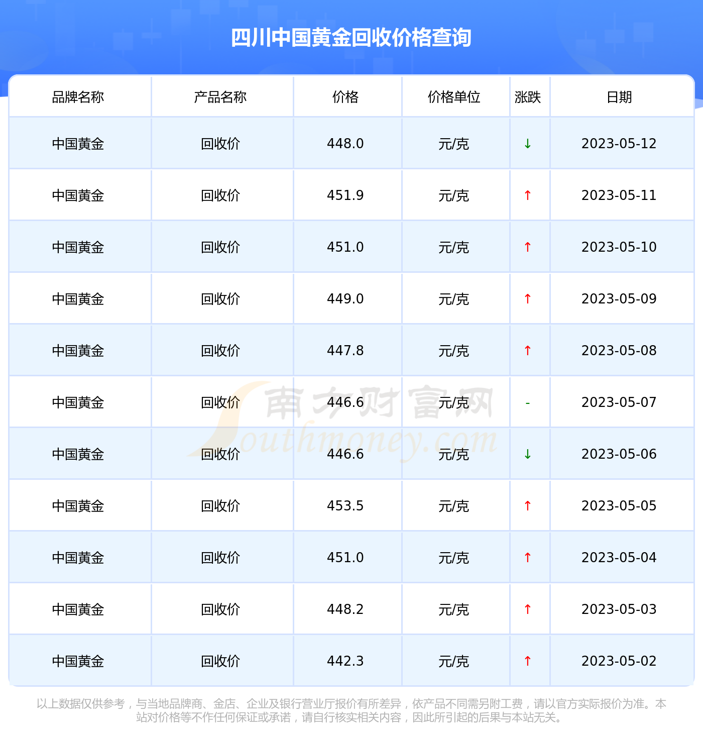Click the price 448.2

(345, 609)
